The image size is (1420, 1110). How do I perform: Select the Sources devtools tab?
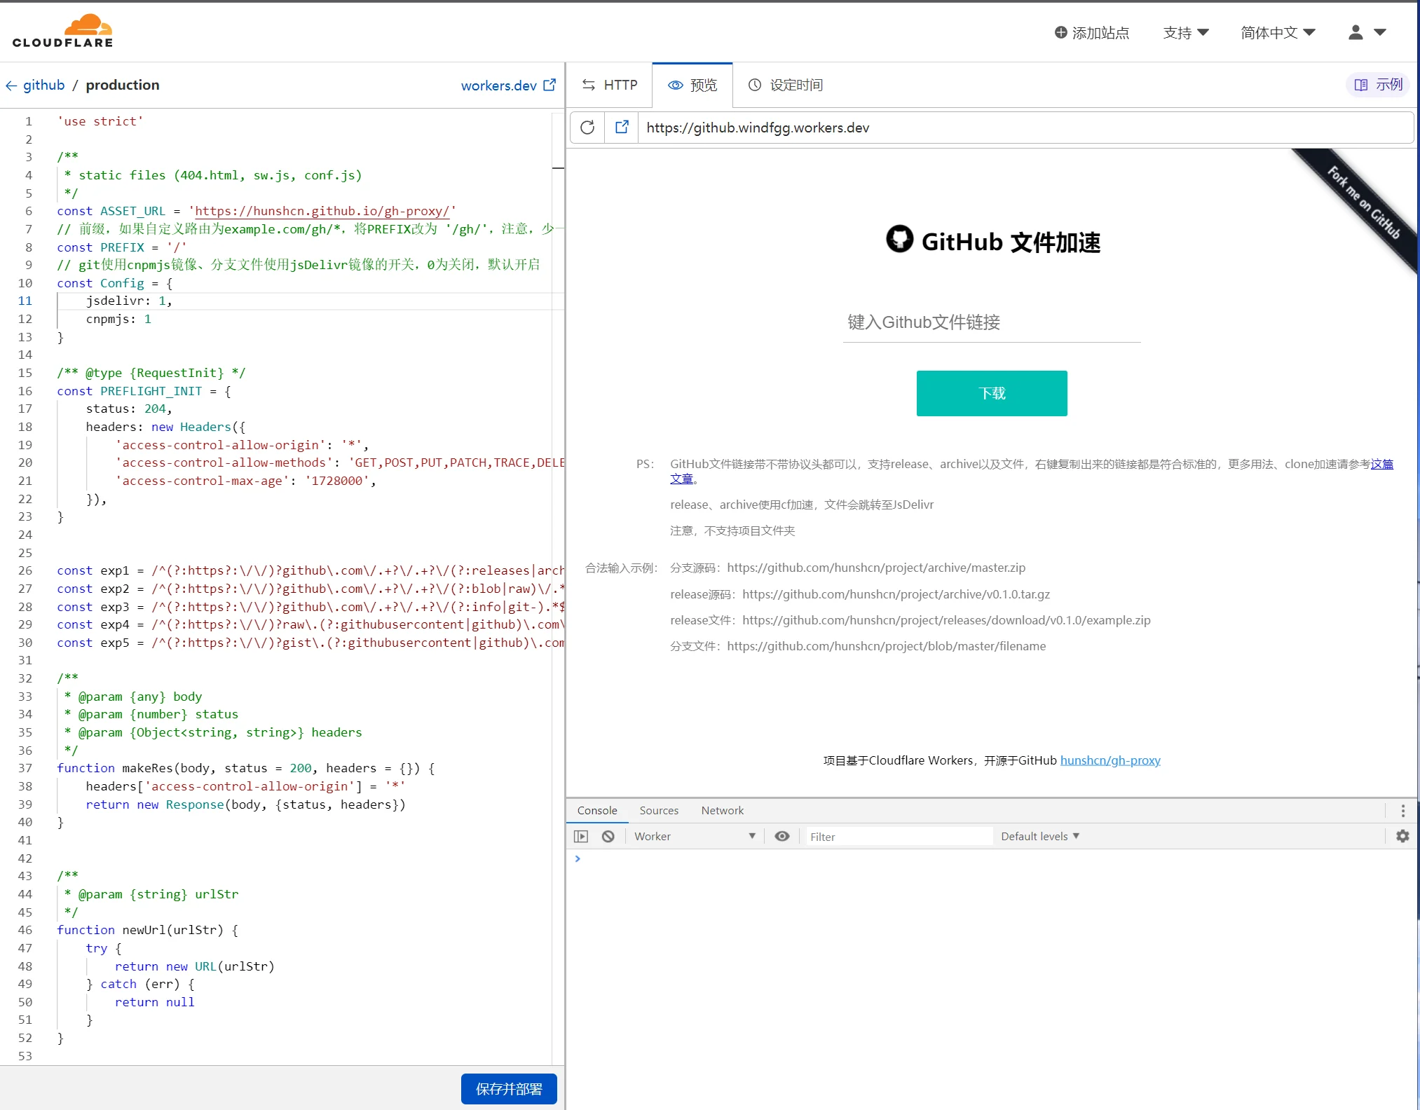click(659, 810)
